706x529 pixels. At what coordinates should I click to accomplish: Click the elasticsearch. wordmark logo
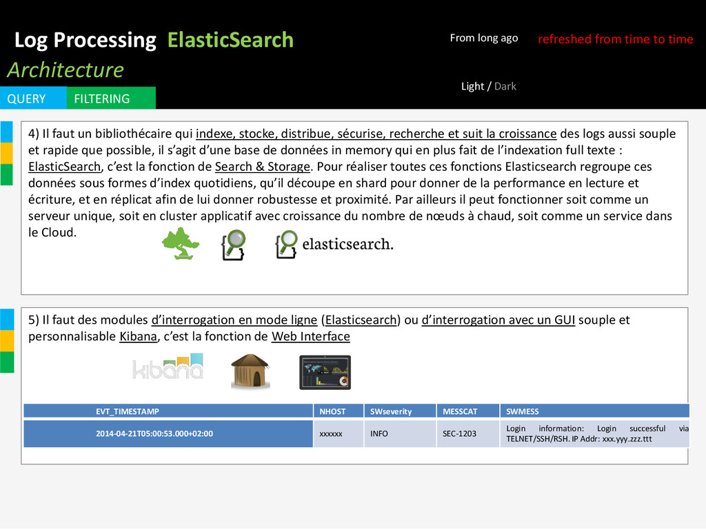334,245
